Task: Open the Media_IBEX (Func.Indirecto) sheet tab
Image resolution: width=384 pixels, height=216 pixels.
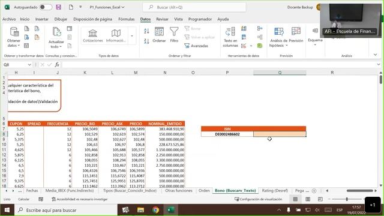Action: tap(70, 191)
